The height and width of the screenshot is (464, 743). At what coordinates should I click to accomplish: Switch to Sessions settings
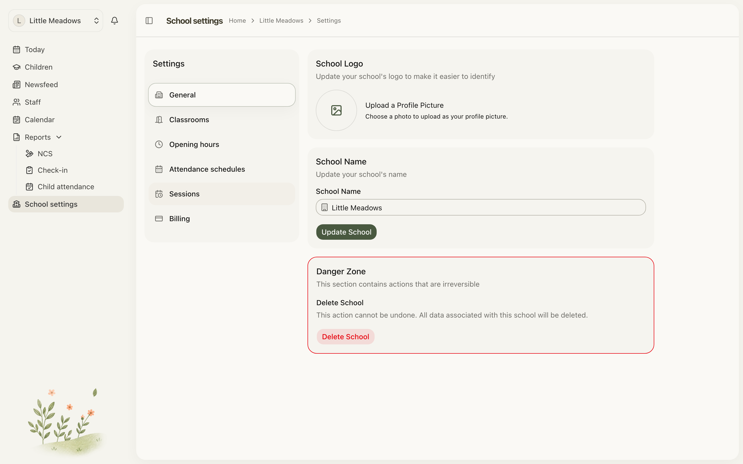pos(222,194)
